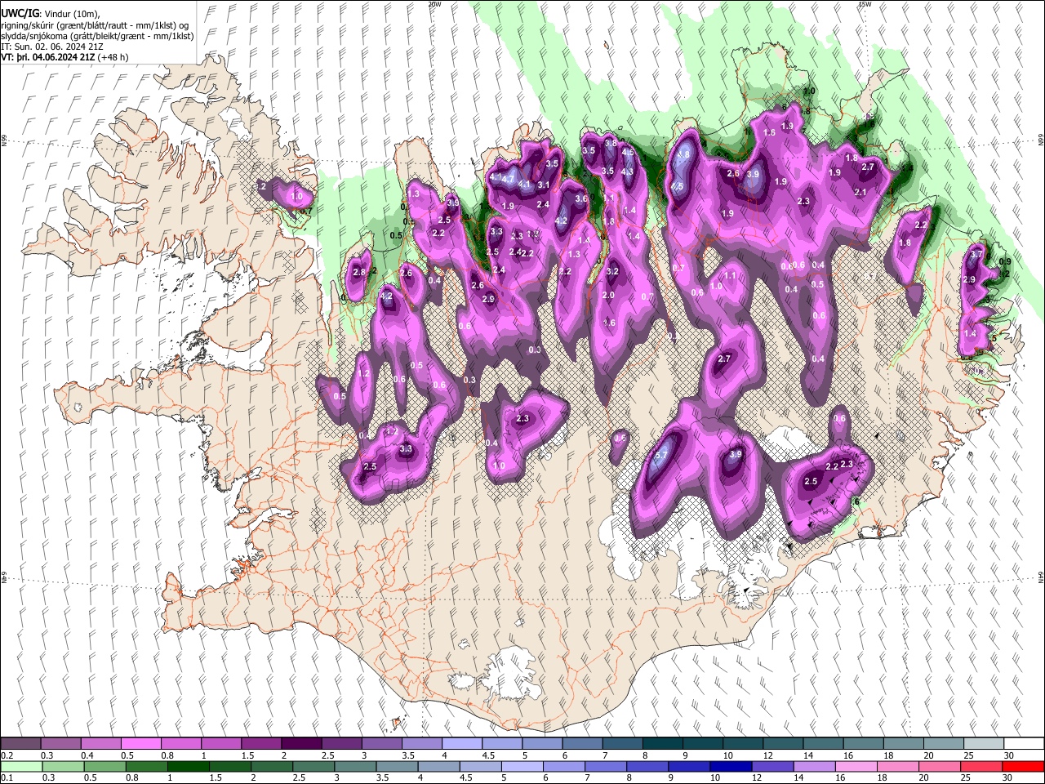
Task: Click the '3.6' value label on map
Action: (581, 198)
